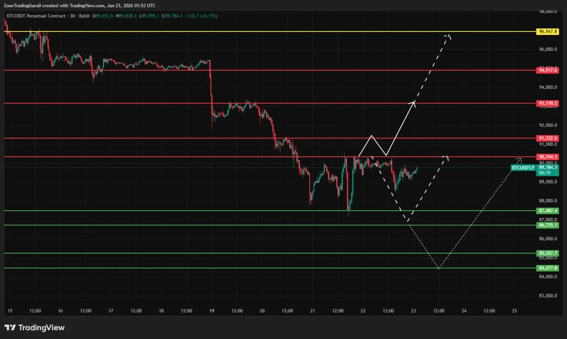Click the 98,000.0 price axis tick
This screenshot has height=339, width=567.
pos(548,11)
